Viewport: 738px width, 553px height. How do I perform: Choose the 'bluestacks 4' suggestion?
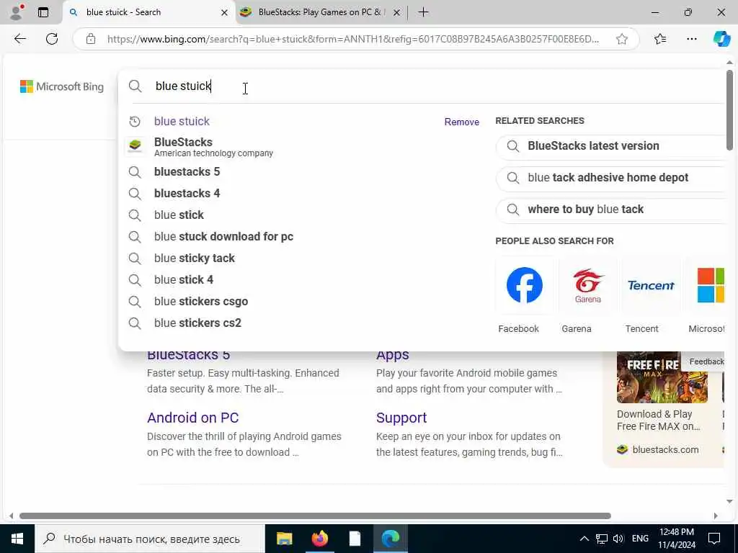click(x=187, y=193)
